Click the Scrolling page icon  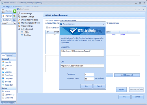[x=22, y=35]
